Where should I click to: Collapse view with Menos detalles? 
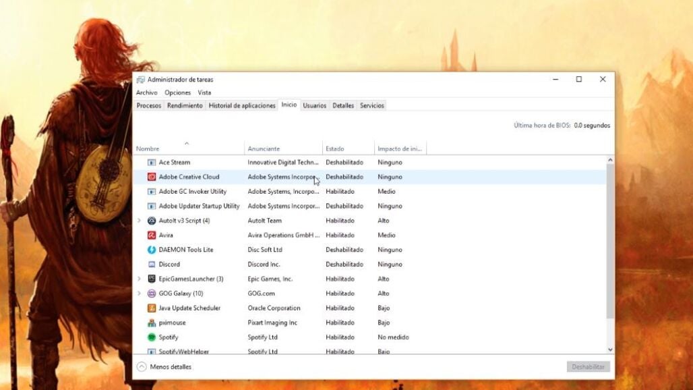(x=164, y=366)
